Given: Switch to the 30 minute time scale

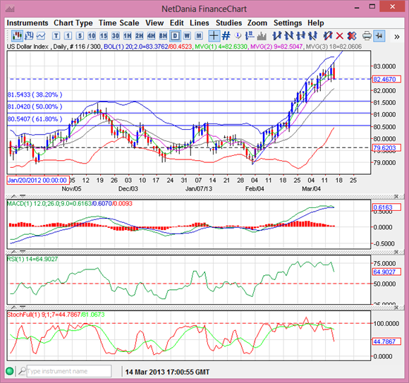Looking at the screenshot, I should click(116, 36).
